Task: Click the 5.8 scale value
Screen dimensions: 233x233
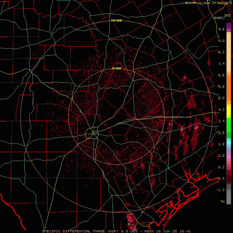Action: click(x=221, y=87)
